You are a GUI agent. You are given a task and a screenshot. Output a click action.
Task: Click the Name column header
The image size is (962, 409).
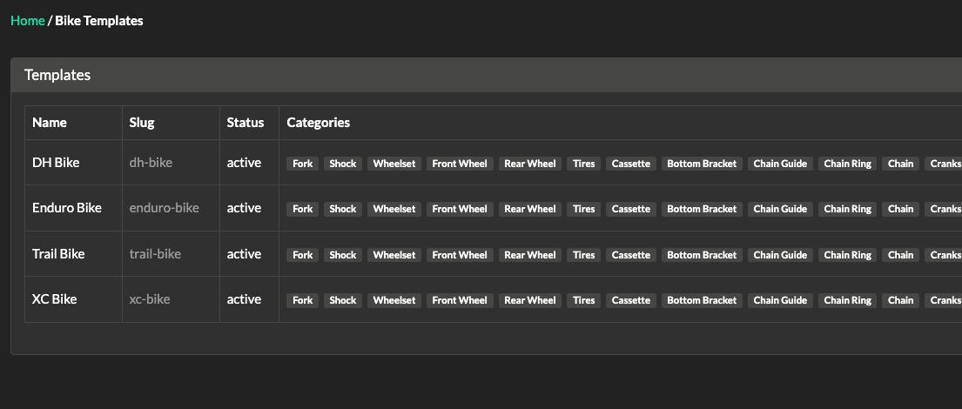pos(50,123)
